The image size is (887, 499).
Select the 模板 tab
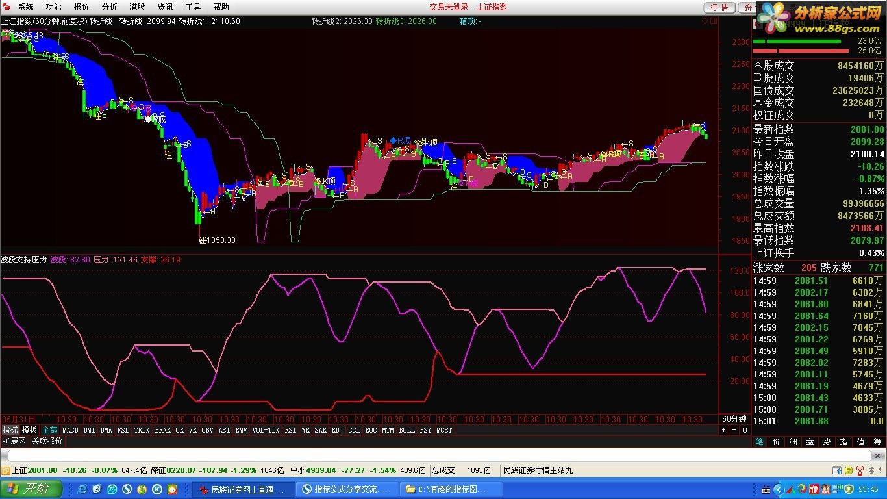tap(30, 430)
